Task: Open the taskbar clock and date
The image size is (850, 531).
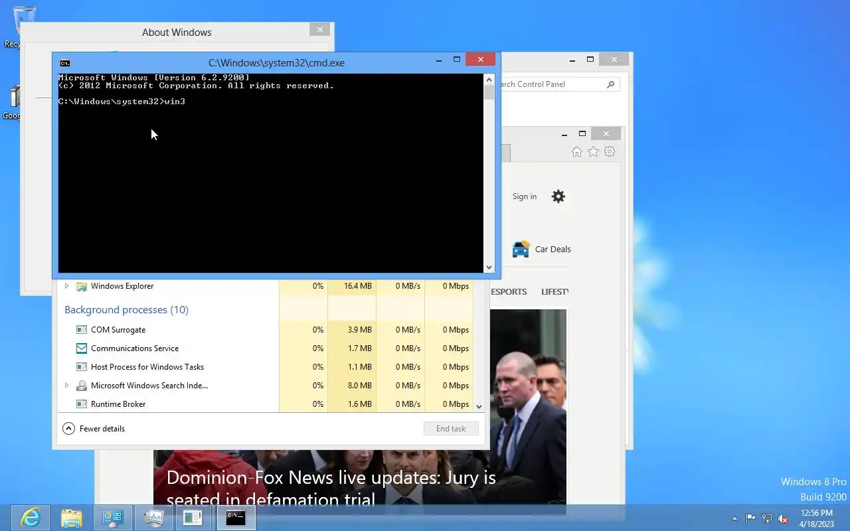Action: pyautogui.click(x=817, y=518)
